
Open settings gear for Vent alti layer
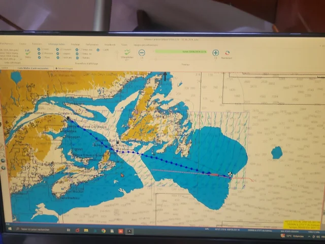tap(58, 57)
